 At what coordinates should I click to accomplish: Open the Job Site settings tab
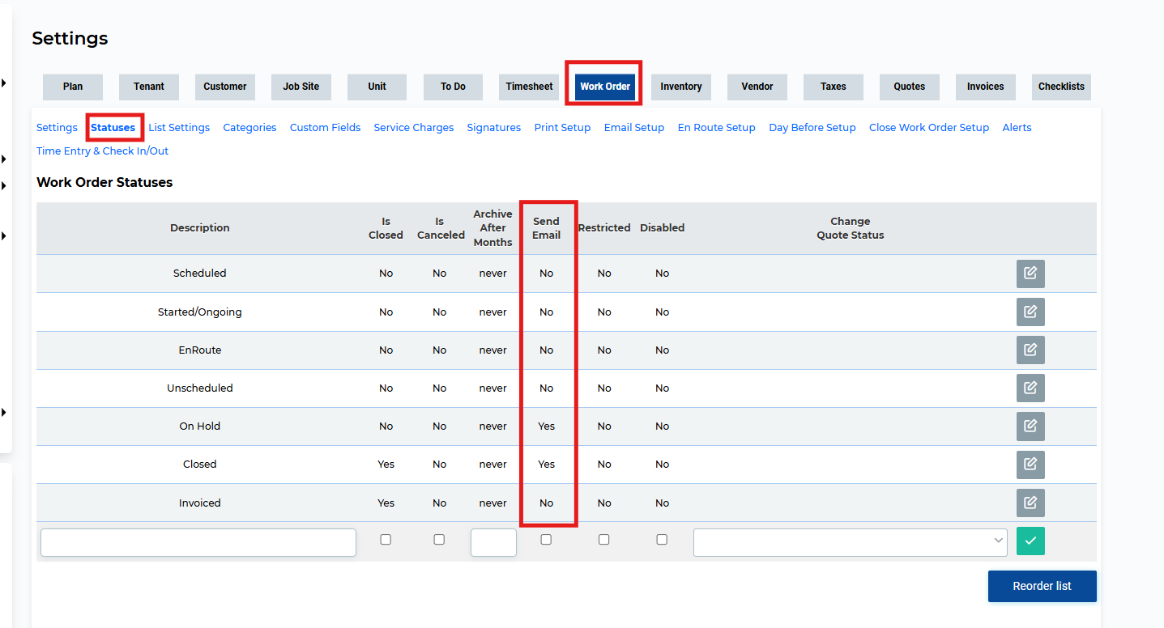301,87
